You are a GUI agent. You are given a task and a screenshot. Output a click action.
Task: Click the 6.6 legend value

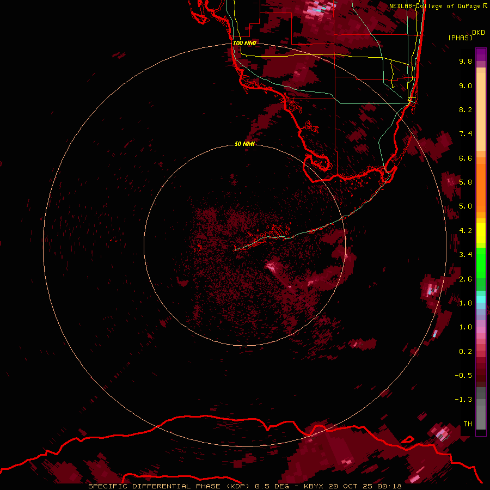pyautogui.click(x=465, y=158)
